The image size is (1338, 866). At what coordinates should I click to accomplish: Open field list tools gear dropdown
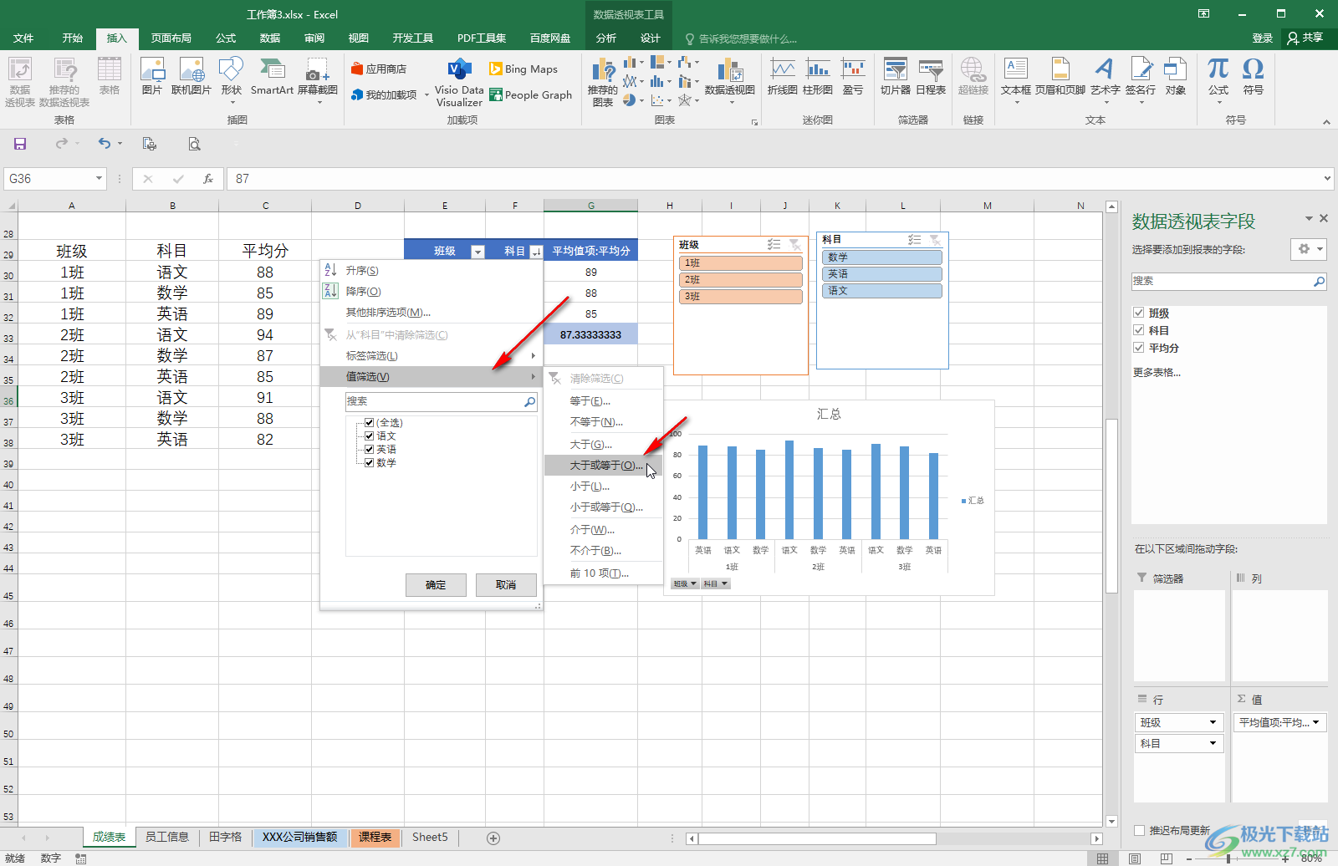point(1309,249)
